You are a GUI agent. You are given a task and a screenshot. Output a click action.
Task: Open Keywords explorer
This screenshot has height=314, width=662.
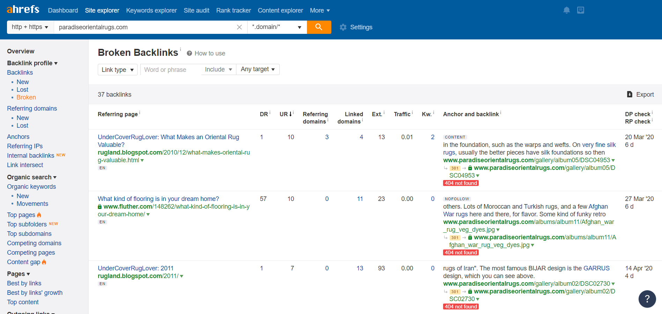point(152,10)
